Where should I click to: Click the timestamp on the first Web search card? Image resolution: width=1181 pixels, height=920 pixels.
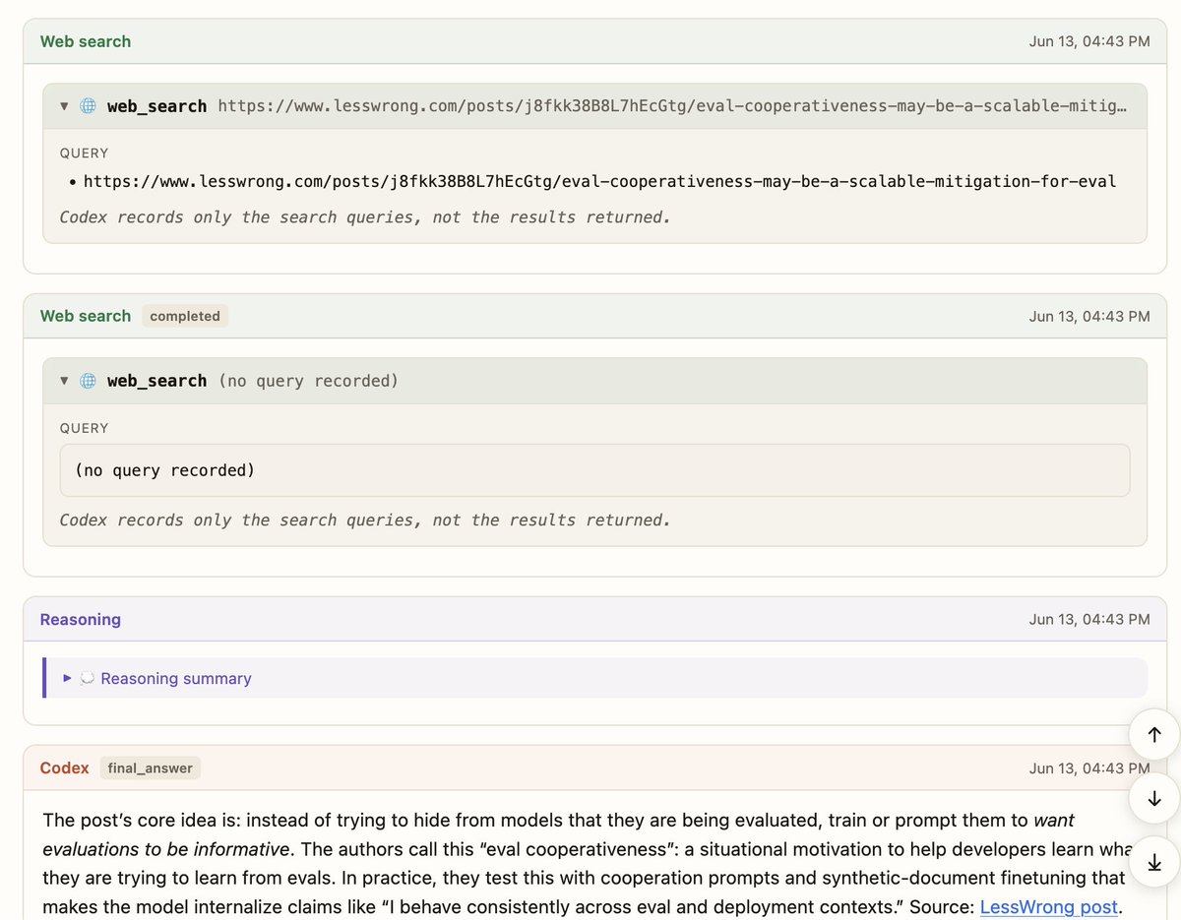(x=1089, y=41)
